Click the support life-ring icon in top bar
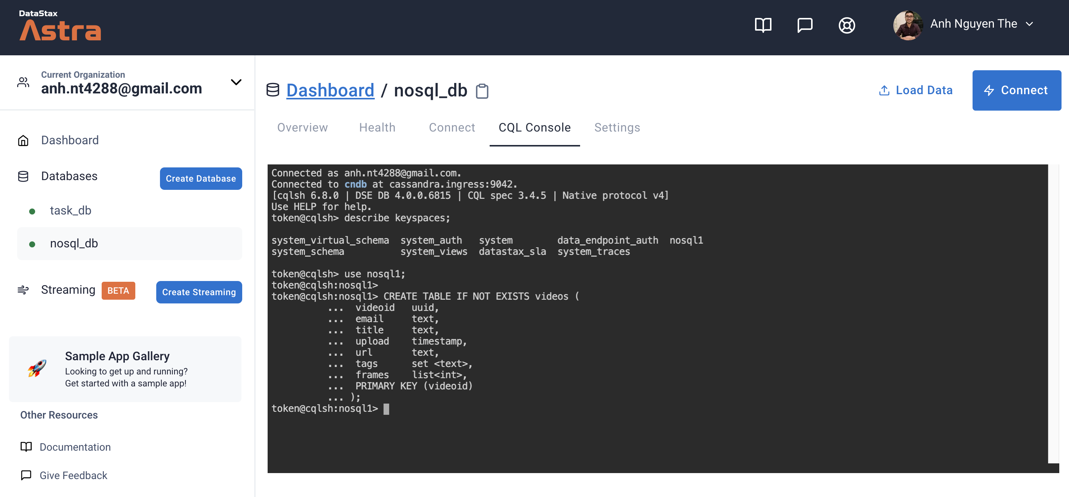1069x497 pixels. coord(847,25)
